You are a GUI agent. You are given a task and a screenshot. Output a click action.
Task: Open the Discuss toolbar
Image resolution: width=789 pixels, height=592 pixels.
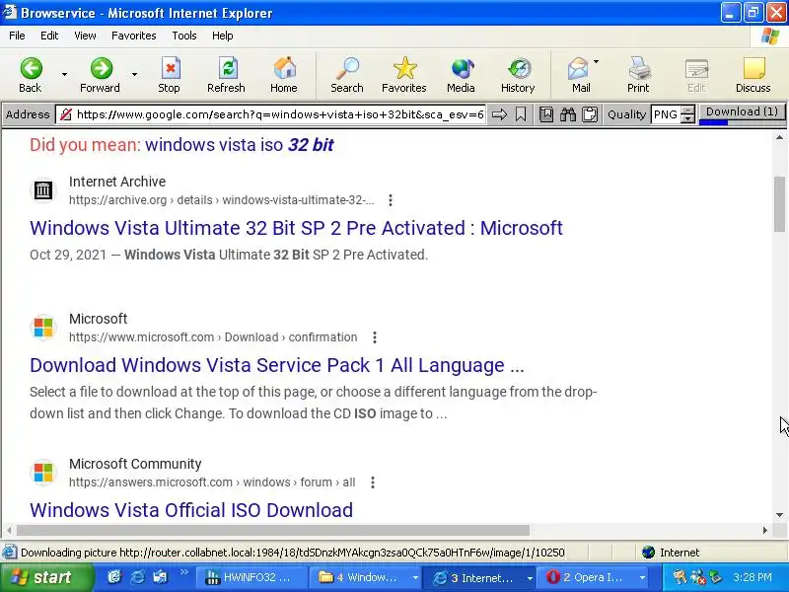point(753,75)
